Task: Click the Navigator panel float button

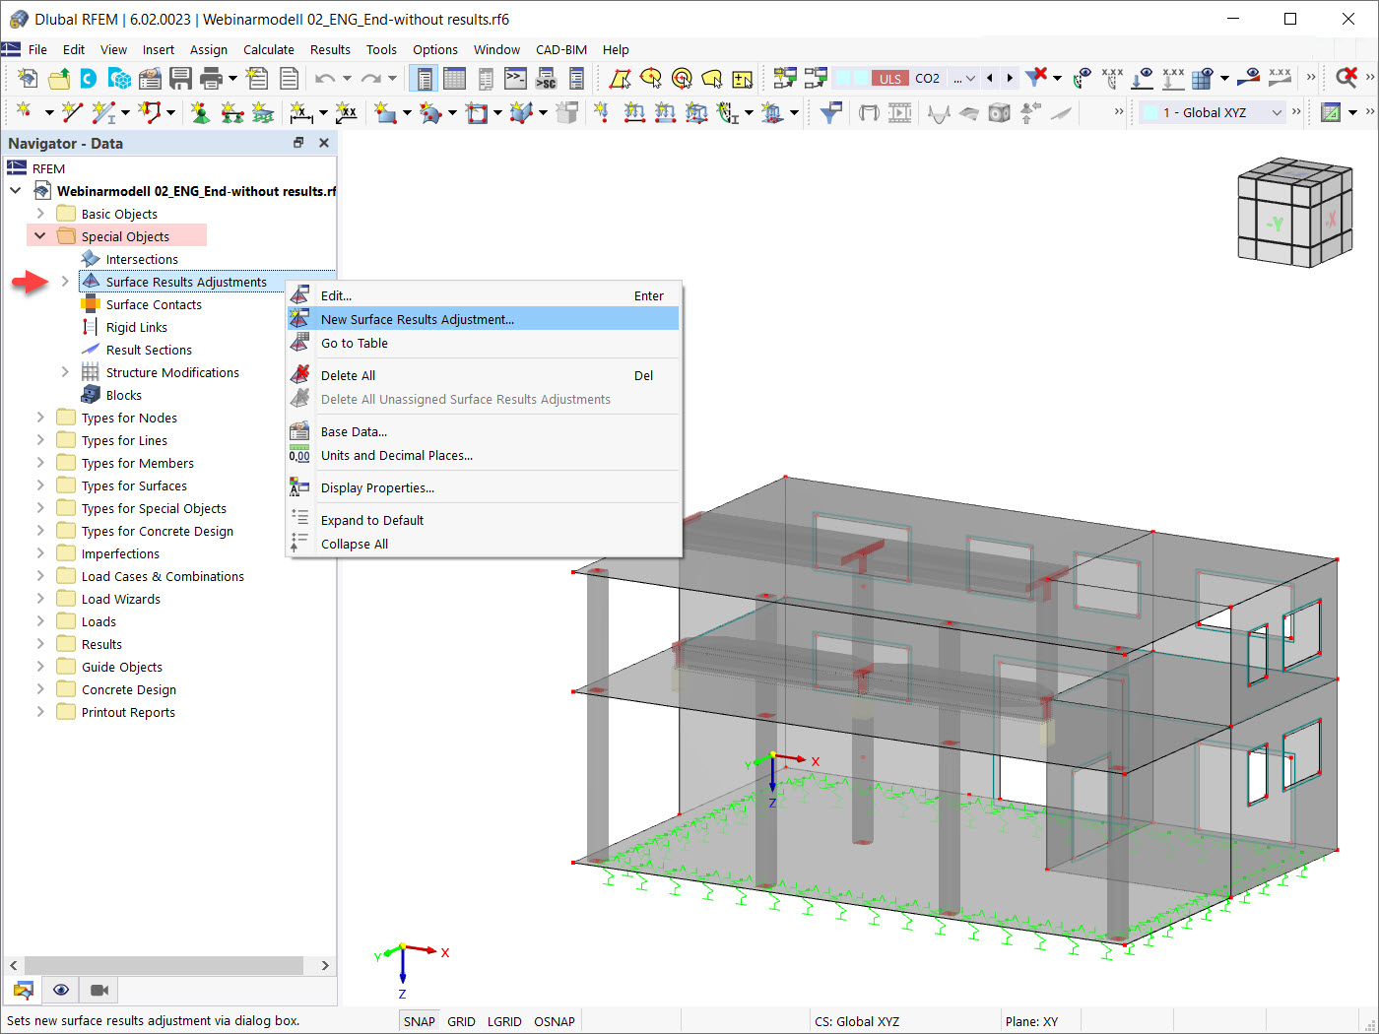Action: [x=298, y=142]
